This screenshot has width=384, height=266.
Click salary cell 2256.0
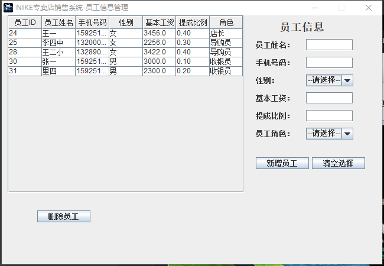(x=160, y=43)
